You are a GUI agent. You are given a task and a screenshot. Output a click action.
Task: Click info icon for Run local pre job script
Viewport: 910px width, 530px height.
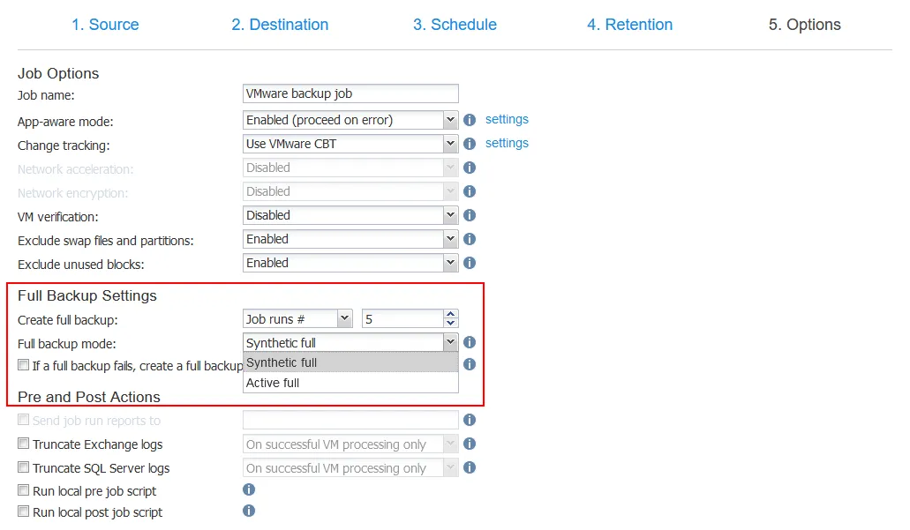point(249,489)
